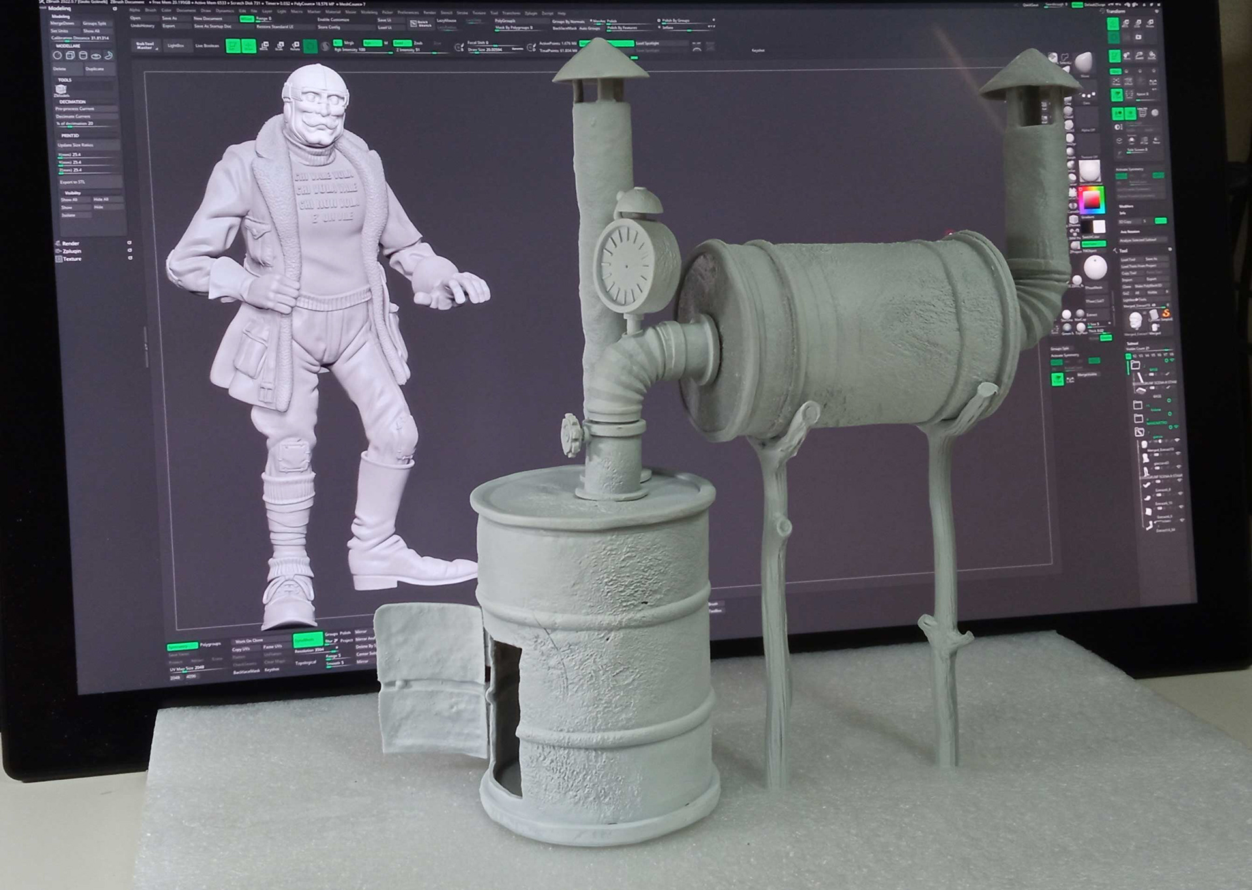
Task: Click the sphere primitive icon under MODELLARE
Action: coord(58,55)
